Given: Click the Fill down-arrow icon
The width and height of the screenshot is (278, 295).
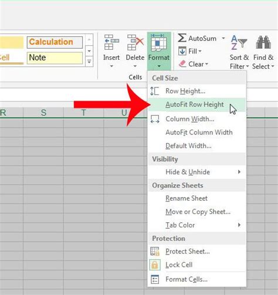Looking at the screenshot, I should click(x=182, y=51).
